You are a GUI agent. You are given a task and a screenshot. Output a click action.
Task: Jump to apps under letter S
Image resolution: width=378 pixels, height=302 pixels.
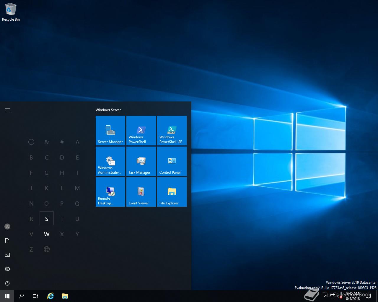click(47, 219)
